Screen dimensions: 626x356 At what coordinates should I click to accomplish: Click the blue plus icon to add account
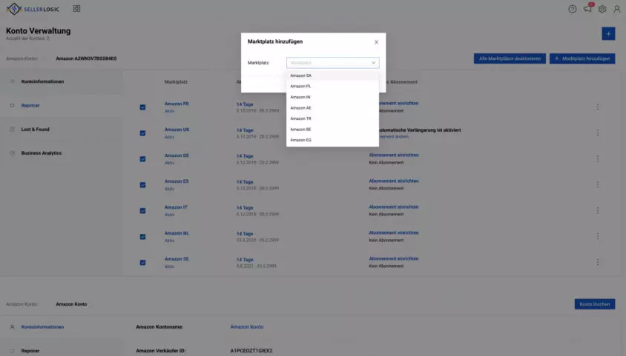pos(608,34)
